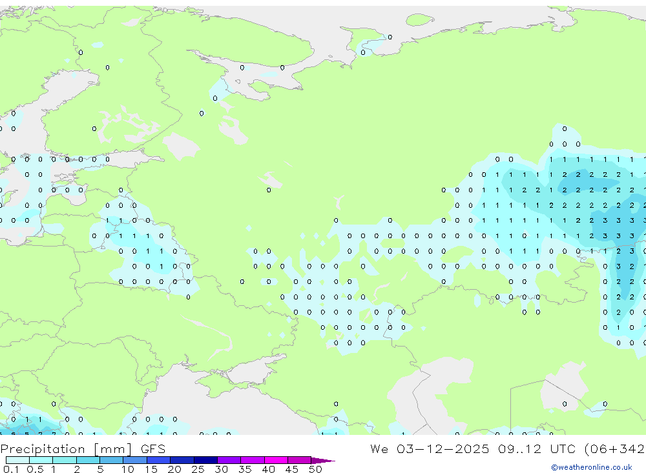Click the legend label "0.5"

[x=35, y=469]
